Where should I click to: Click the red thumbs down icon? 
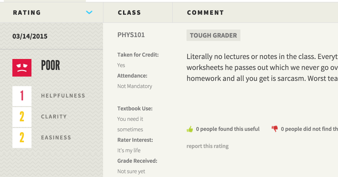coord(275,129)
